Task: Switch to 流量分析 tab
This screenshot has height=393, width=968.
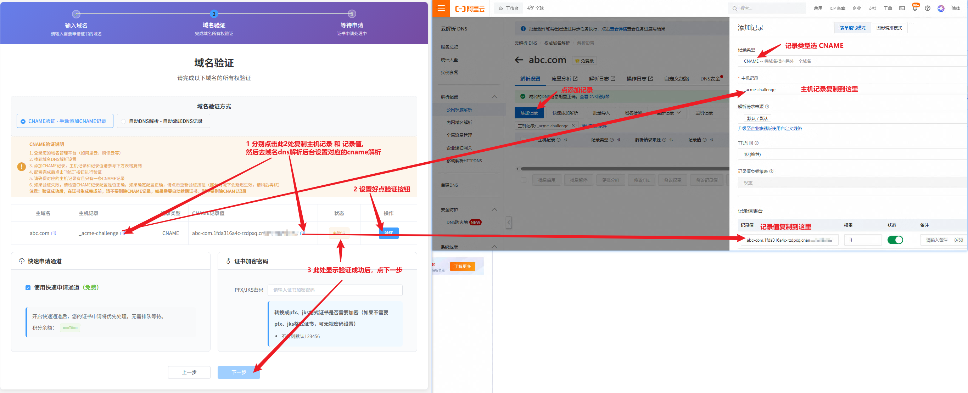Action: [564, 79]
